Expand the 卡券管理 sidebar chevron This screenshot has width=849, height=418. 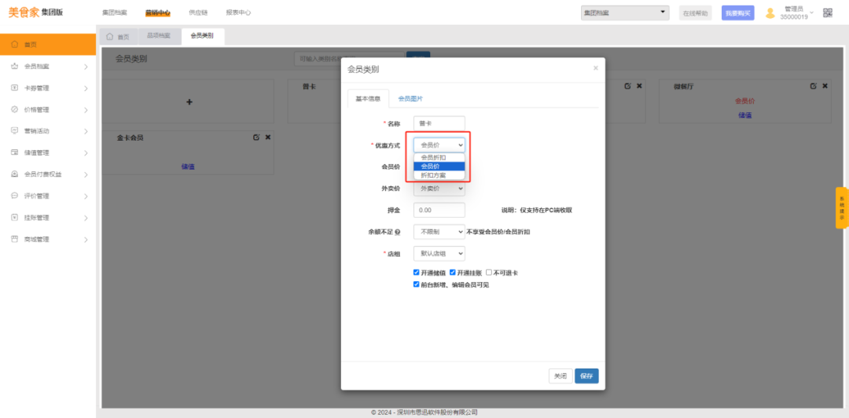click(86, 88)
